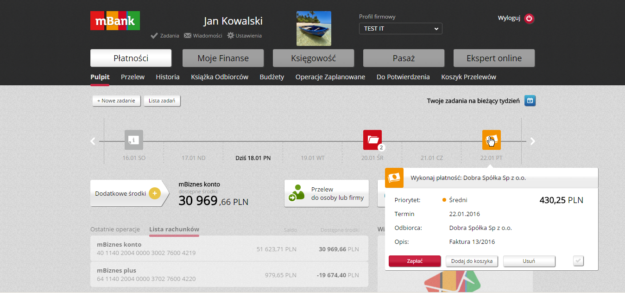Open Książka Odbiorców submenu item
Screen dimensions: 625x293
pos(220,77)
